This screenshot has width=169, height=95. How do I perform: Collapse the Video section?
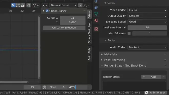pos(105,3)
